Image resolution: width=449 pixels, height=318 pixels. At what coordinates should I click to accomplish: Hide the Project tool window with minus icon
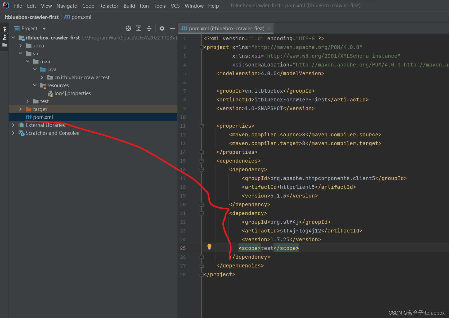[172, 28]
